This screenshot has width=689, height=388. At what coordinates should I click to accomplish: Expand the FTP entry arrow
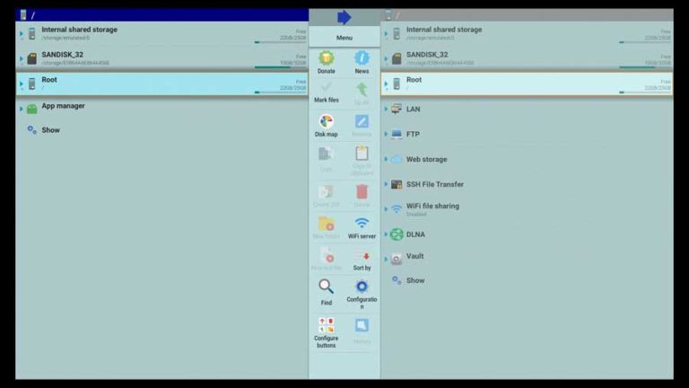(x=386, y=134)
